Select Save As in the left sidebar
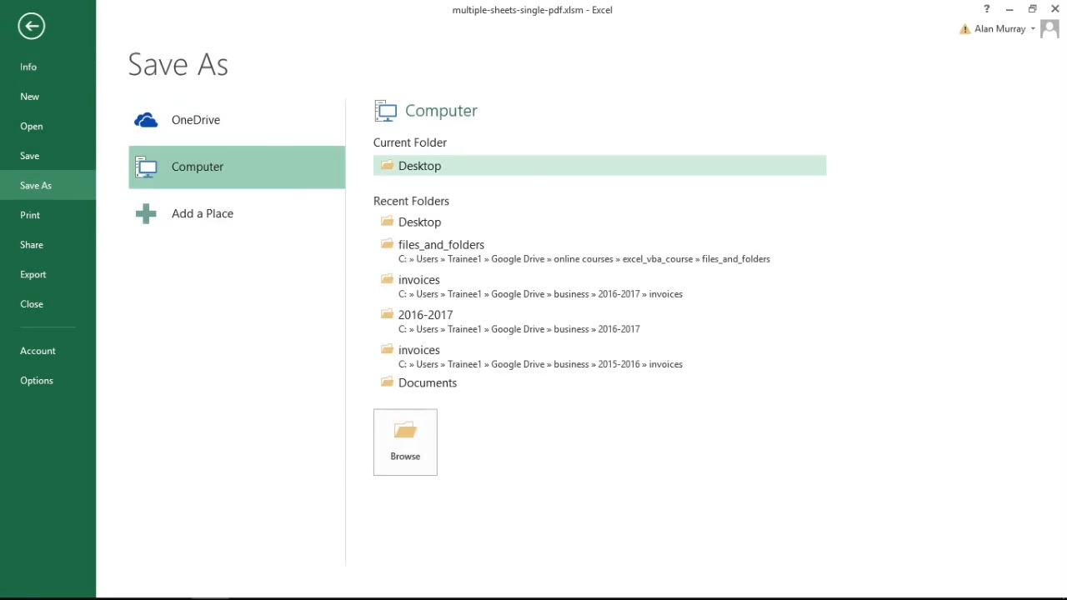The height and width of the screenshot is (600, 1067). click(48, 185)
